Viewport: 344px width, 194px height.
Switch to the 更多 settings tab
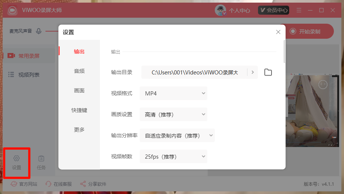[x=79, y=130]
